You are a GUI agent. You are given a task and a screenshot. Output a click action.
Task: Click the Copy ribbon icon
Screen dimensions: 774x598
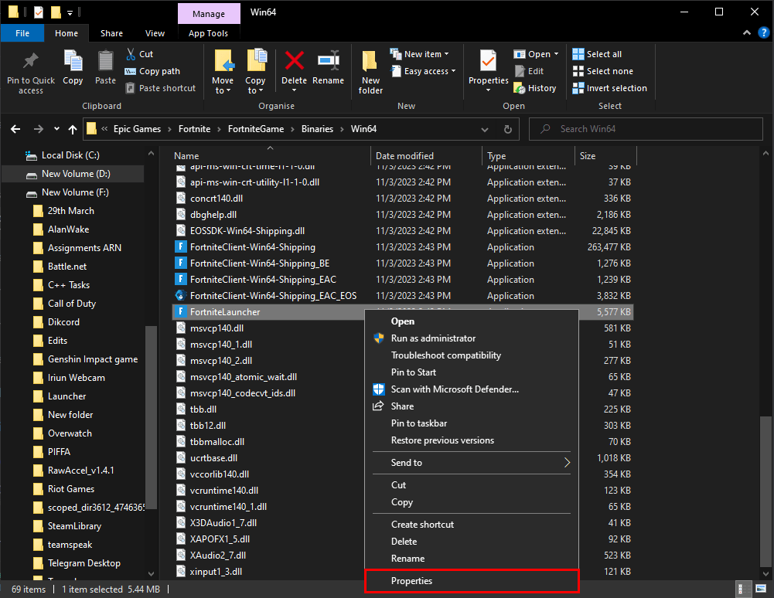pyautogui.click(x=73, y=61)
